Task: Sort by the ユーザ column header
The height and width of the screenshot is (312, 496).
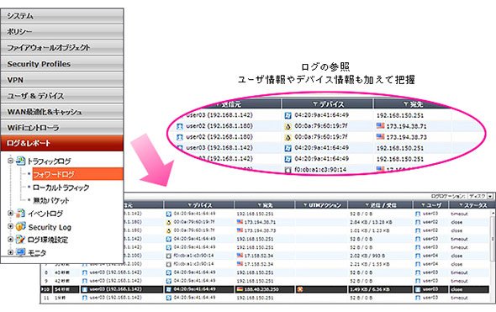Action: tap(430, 205)
